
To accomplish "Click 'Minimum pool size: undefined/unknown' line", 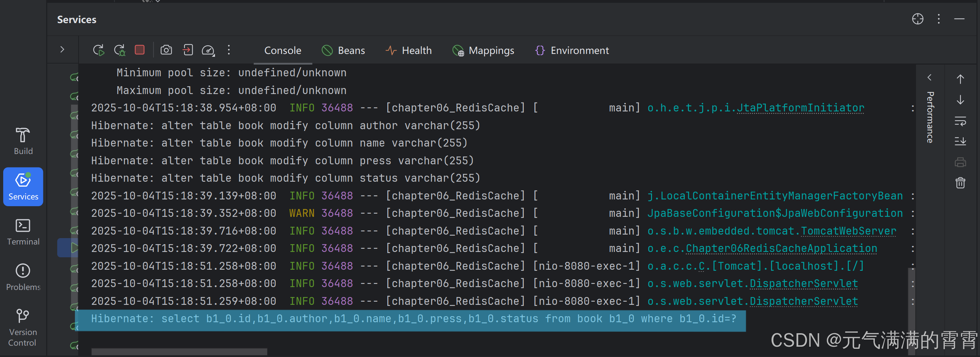I will click(x=231, y=72).
